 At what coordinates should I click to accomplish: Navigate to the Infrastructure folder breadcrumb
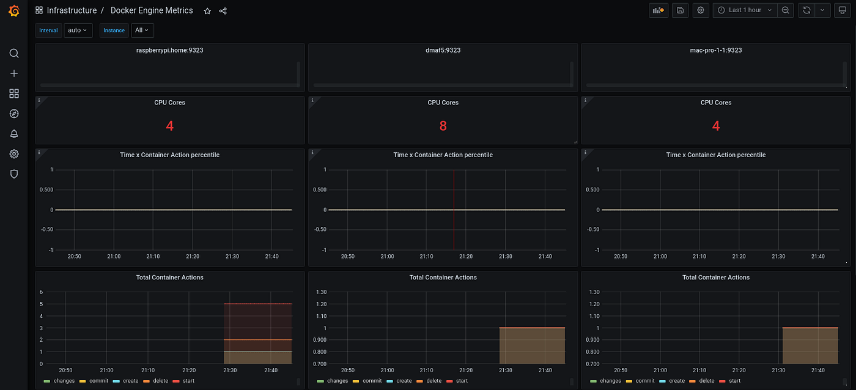coord(72,10)
